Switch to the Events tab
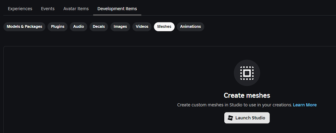The width and height of the screenshot is (336, 133). pyautogui.click(x=48, y=9)
